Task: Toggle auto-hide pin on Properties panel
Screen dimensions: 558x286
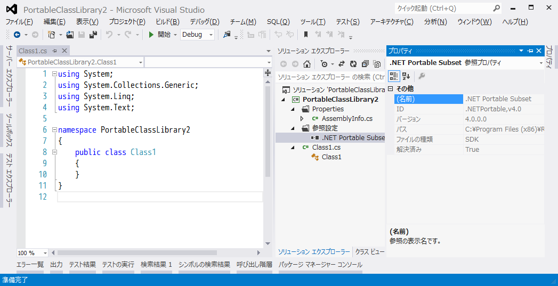Action: tap(530, 51)
